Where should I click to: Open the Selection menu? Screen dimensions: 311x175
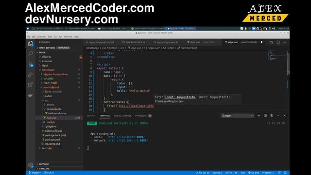click(41, 37)
